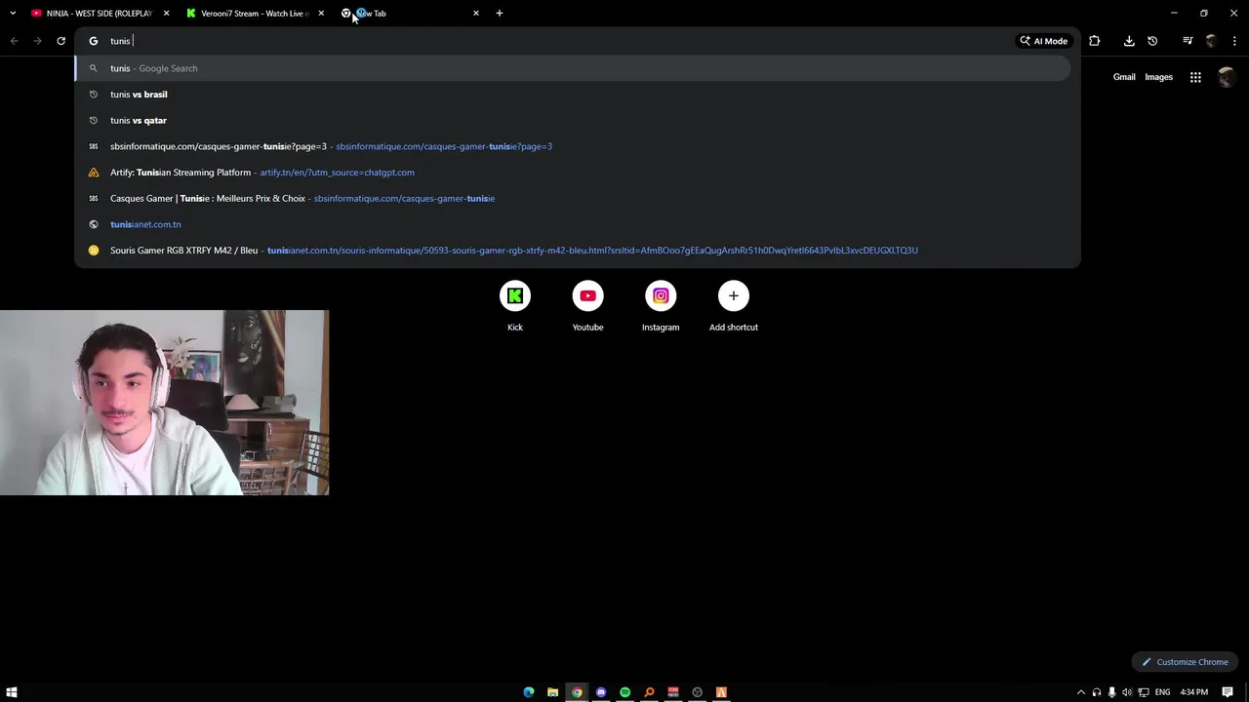Image resolution: width=1249 pixels, height=702 pixels.
Task: Click the webcam overlay thumbnail
Action: click(164, 403)
